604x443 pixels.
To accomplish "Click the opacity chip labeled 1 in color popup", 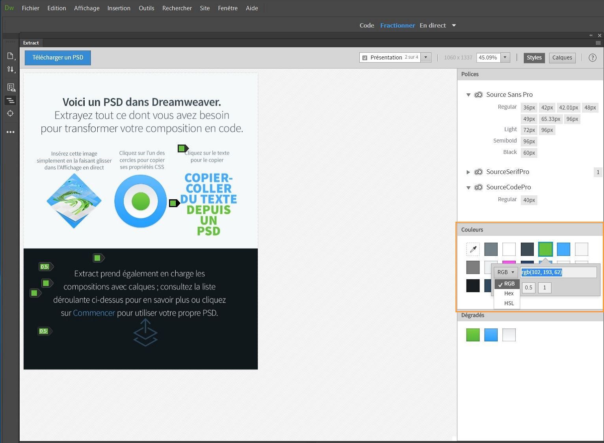I will (x=545, y=287).
